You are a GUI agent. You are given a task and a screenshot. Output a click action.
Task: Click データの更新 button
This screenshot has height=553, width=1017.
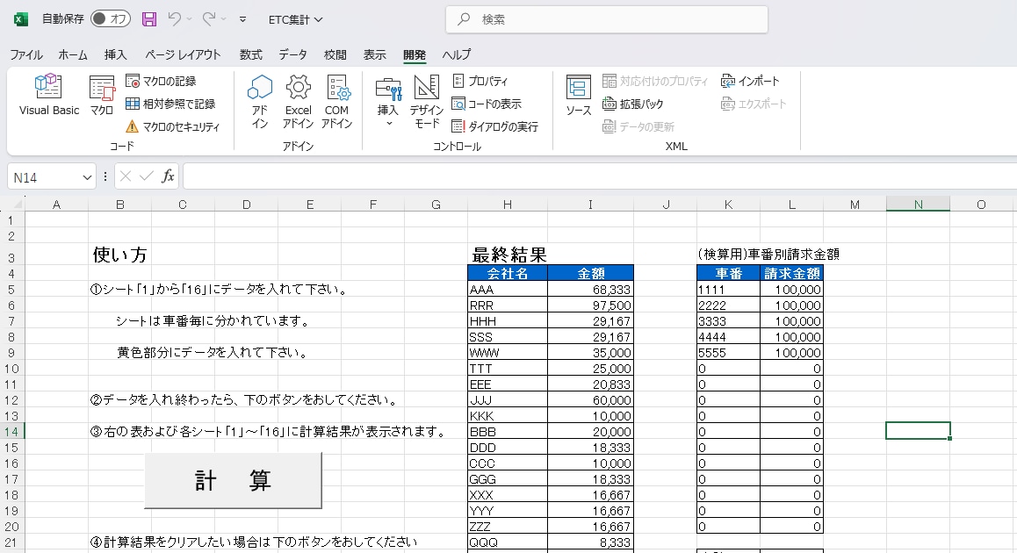[638, 126]
